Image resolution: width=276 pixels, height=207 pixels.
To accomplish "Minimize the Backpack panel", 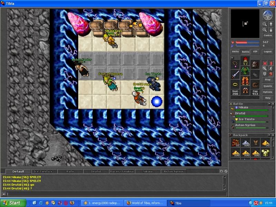I will [269, 135].
